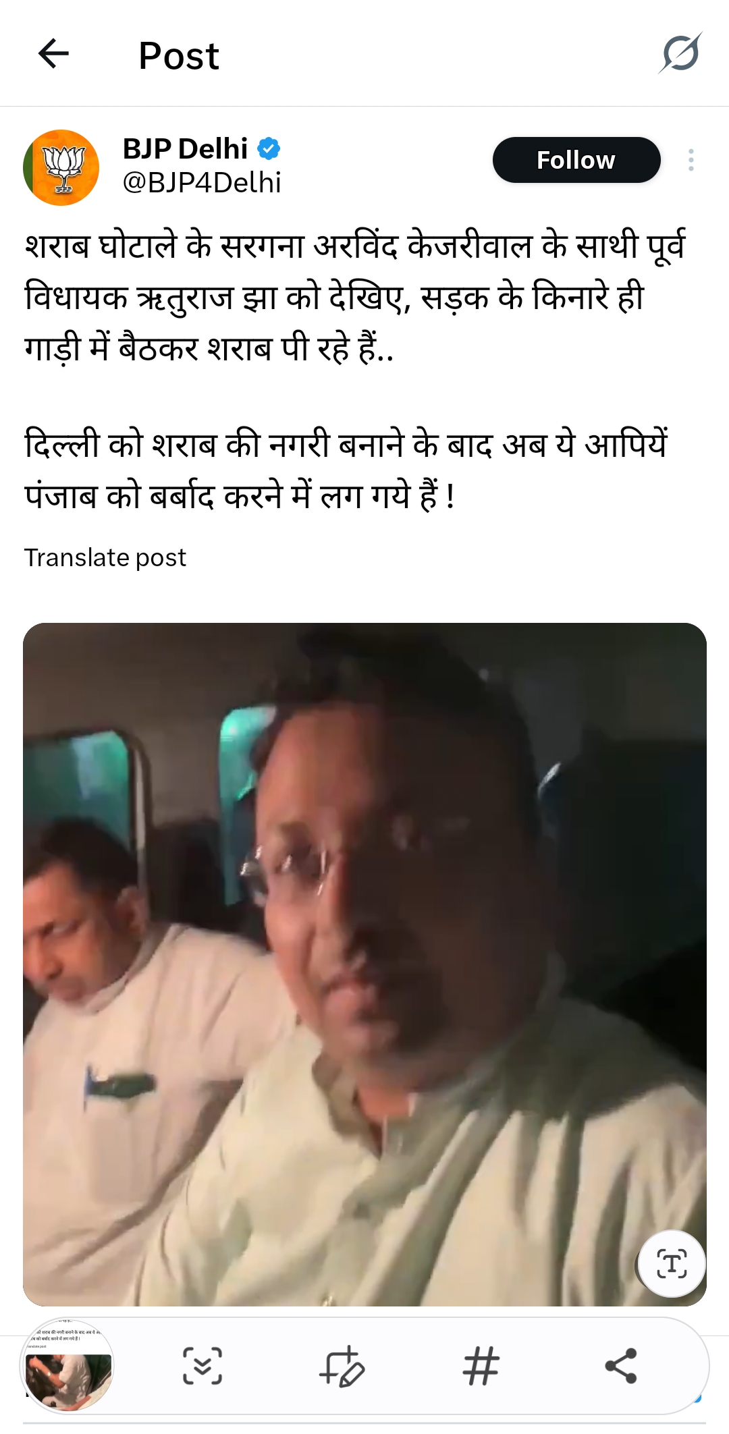Viewport: 729px width, 1434px height.
Task: Play the embedded video in the post
Action: coord(364,964)
